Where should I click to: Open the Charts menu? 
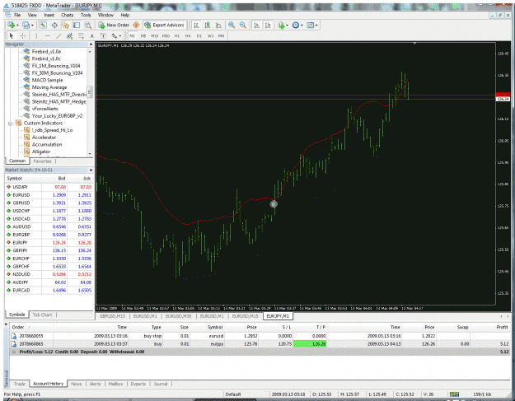tap(67, 15)
